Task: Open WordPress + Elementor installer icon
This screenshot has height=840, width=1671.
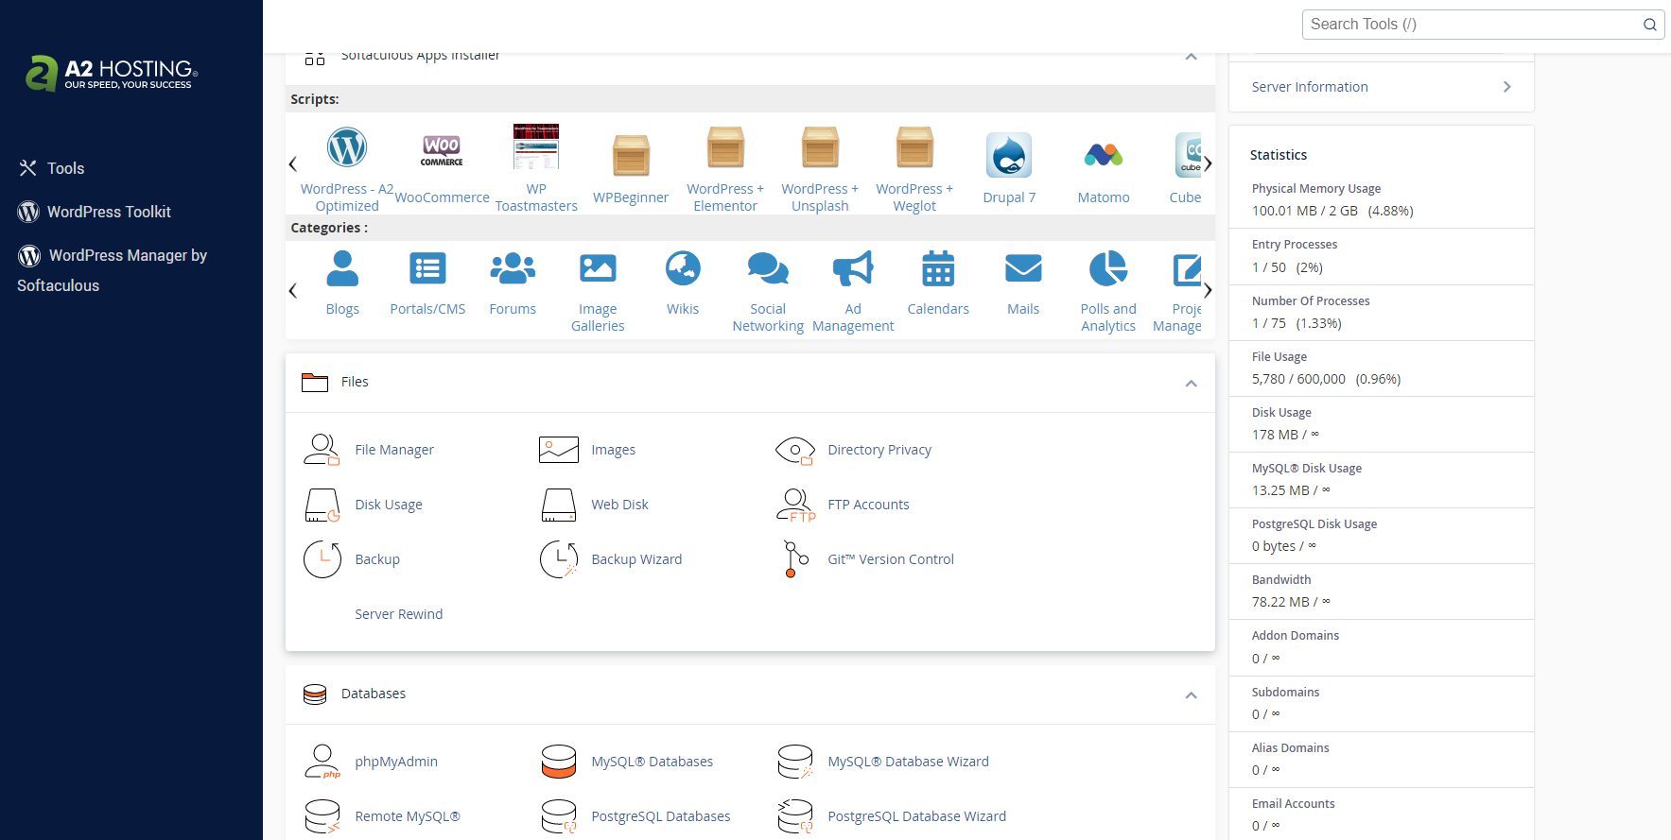Action: pos(725,147)
